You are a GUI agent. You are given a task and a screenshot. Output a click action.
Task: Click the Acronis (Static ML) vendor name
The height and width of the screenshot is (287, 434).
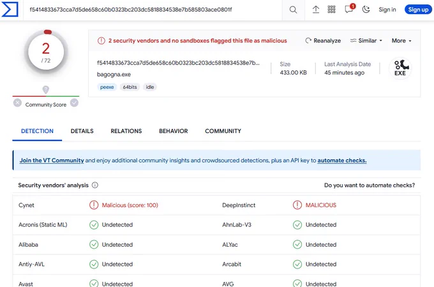pos(43,225)
